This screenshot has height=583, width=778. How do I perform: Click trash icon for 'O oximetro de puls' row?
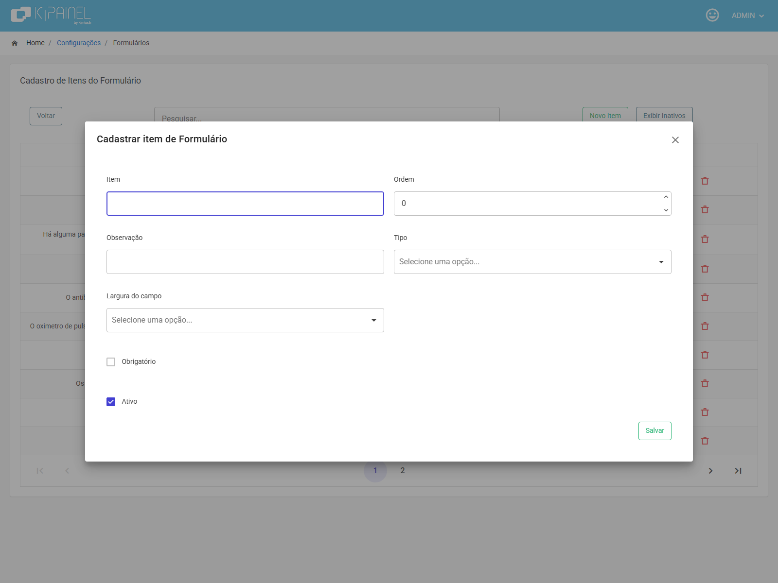[705, 326]
